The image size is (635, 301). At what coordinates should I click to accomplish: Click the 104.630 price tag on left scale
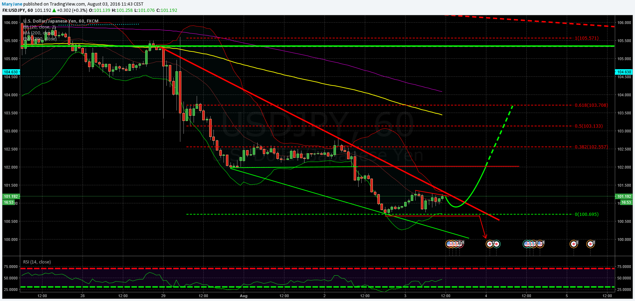pos(10,72)
